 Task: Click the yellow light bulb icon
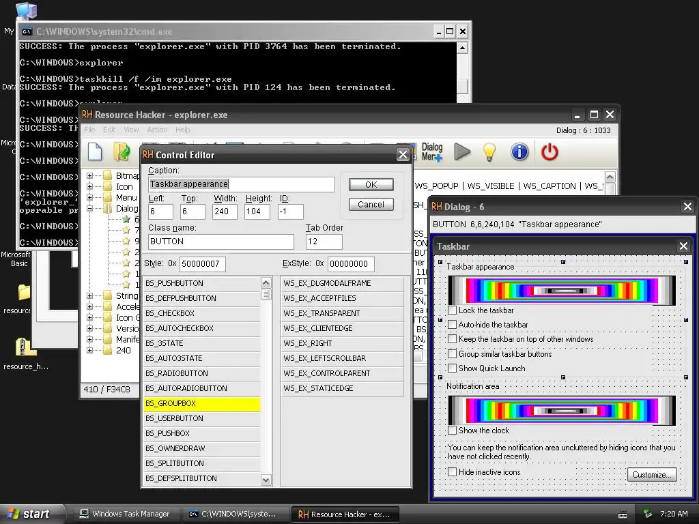click(x=489, y=152)
